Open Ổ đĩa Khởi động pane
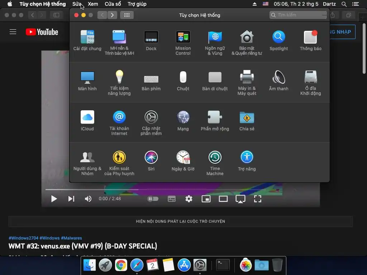367x275 pixels. coord(311,83)
